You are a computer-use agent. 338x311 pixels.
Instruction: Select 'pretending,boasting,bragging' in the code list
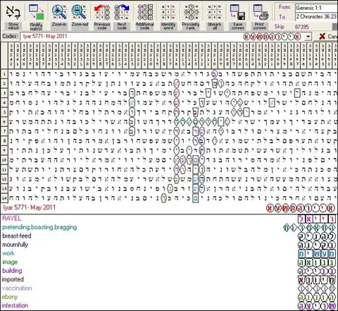click(39, 227)
